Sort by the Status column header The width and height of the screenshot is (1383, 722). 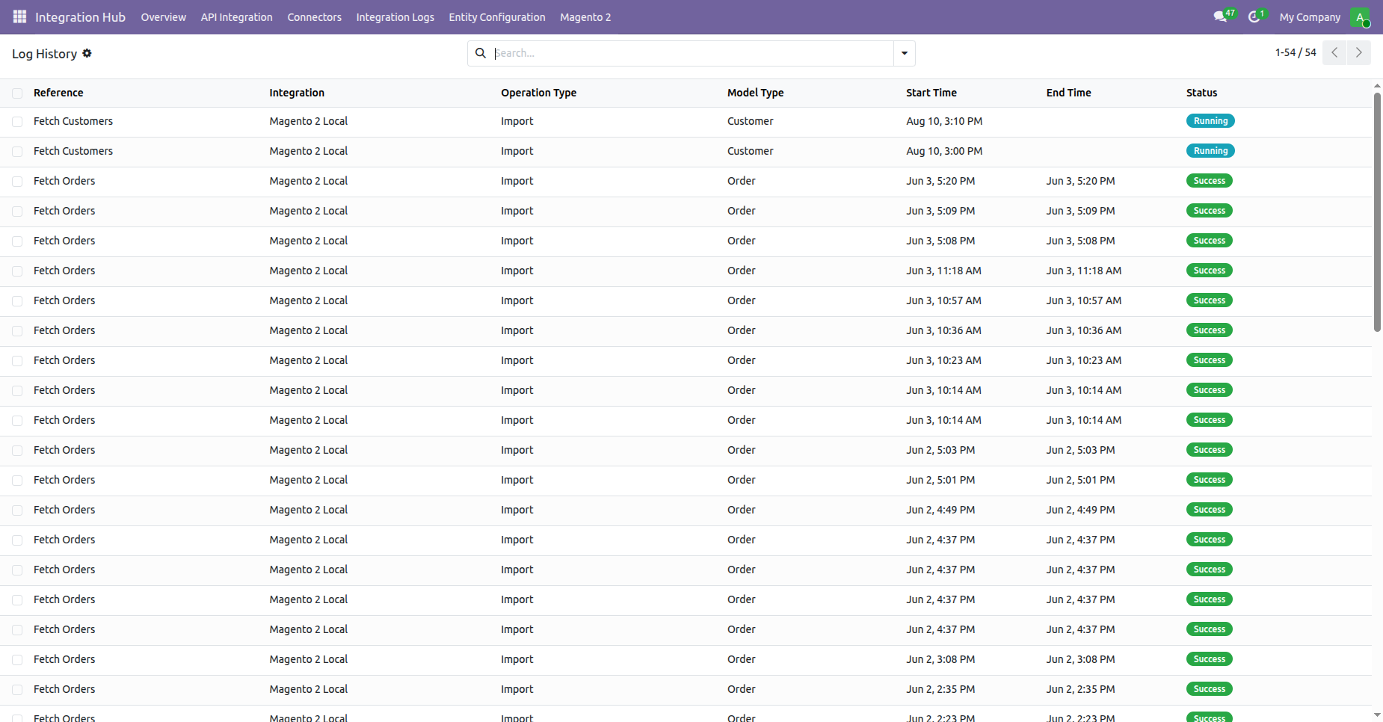(1201, 93)
